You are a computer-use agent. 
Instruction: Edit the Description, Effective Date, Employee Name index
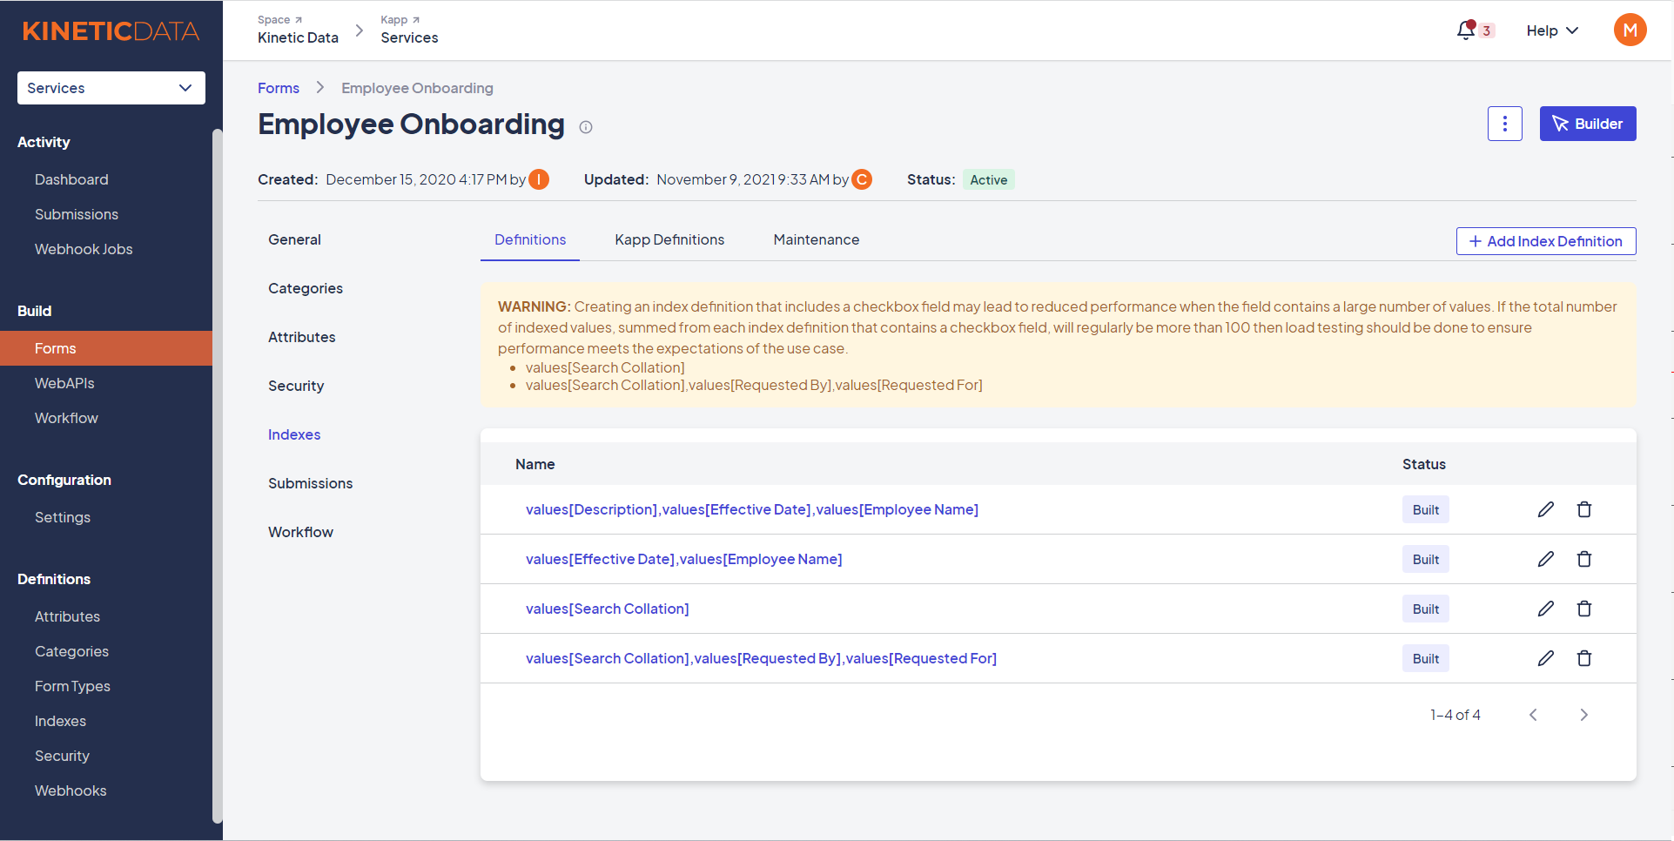[x=1545, y=509]
